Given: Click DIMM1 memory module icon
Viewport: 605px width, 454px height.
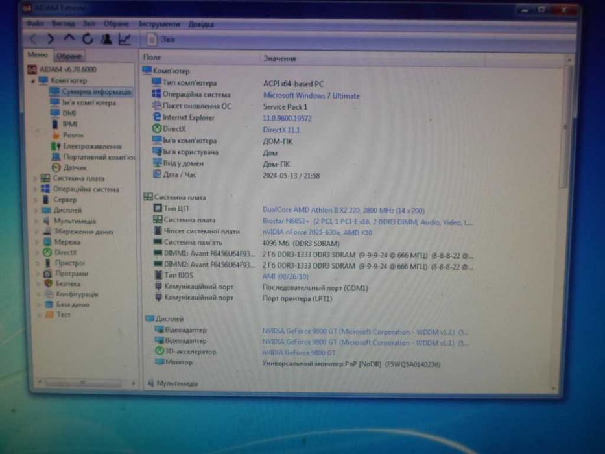Looking at the screenshot, I should 158,253.
